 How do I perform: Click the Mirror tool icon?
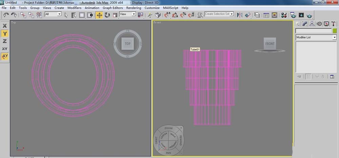(240, 15)
